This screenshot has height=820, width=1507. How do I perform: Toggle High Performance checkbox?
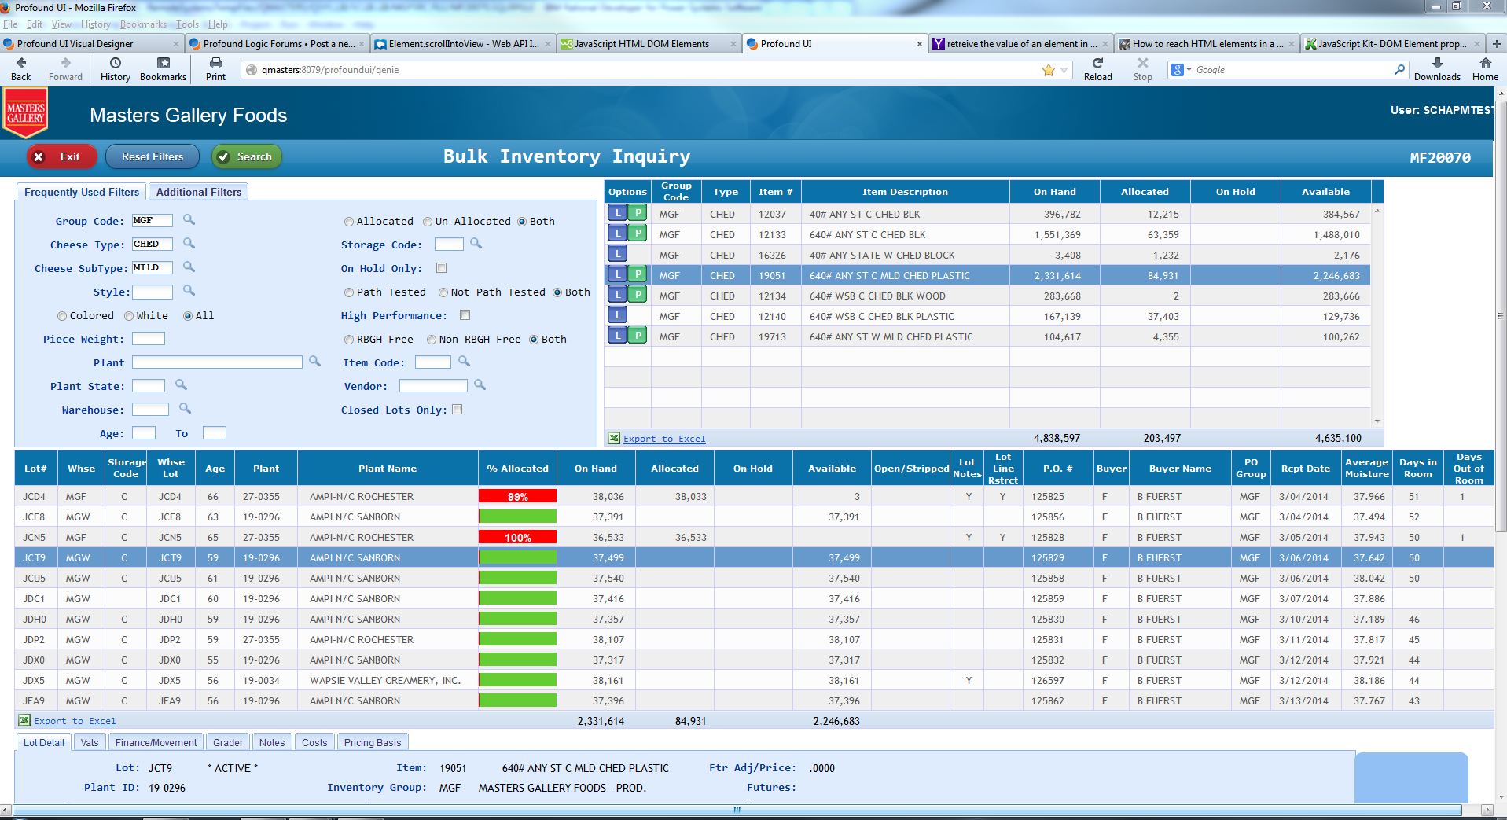[x=465, y=315]
